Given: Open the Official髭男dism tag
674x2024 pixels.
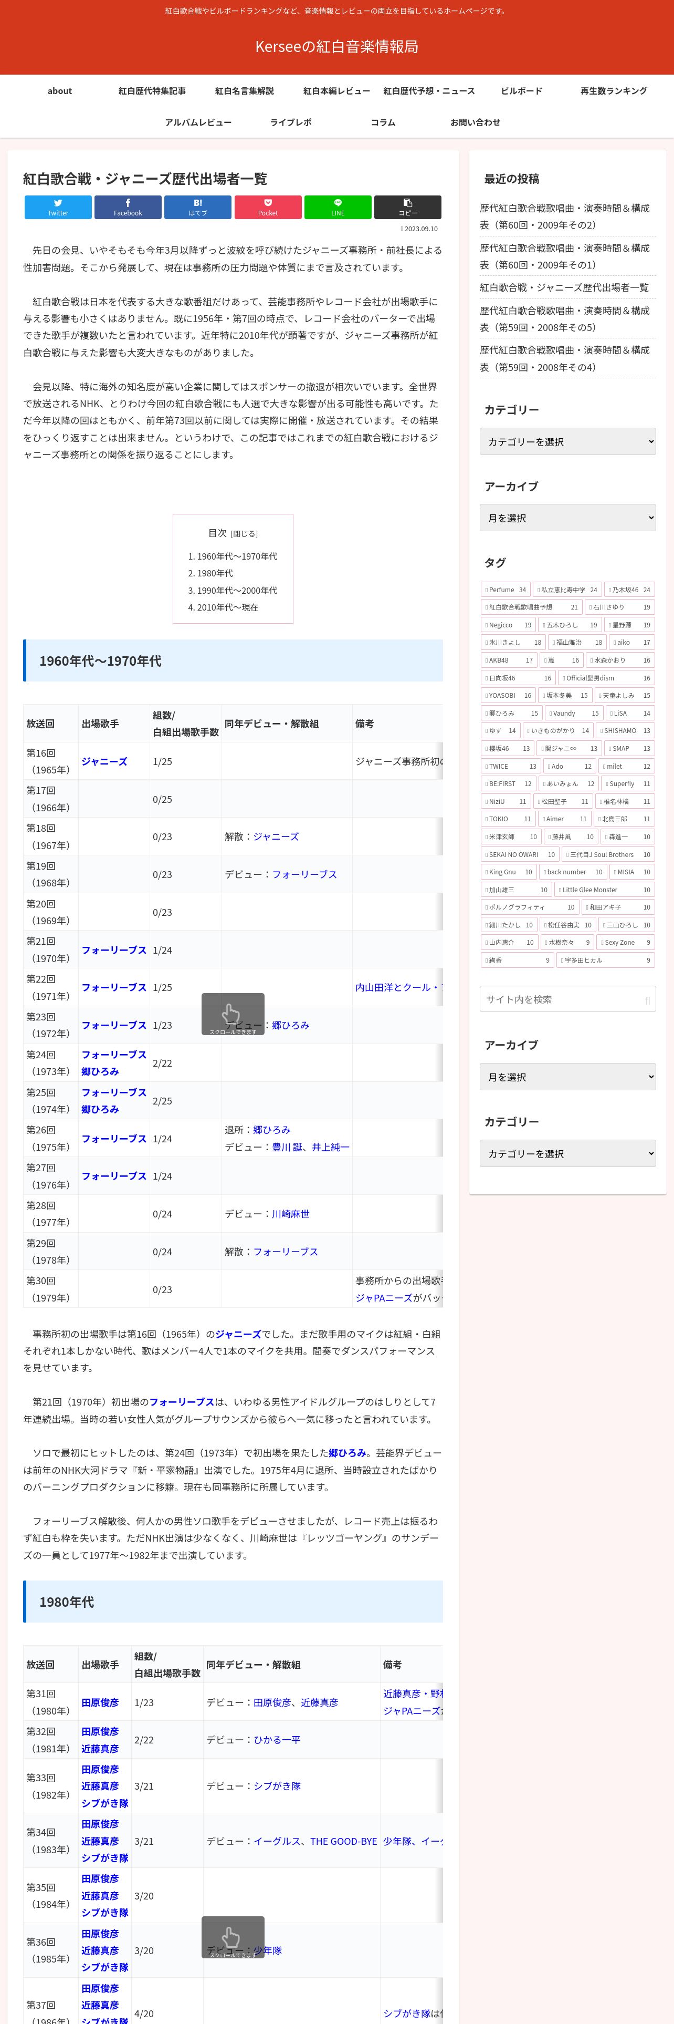Looking at the screenshot, I should [606, 677].
